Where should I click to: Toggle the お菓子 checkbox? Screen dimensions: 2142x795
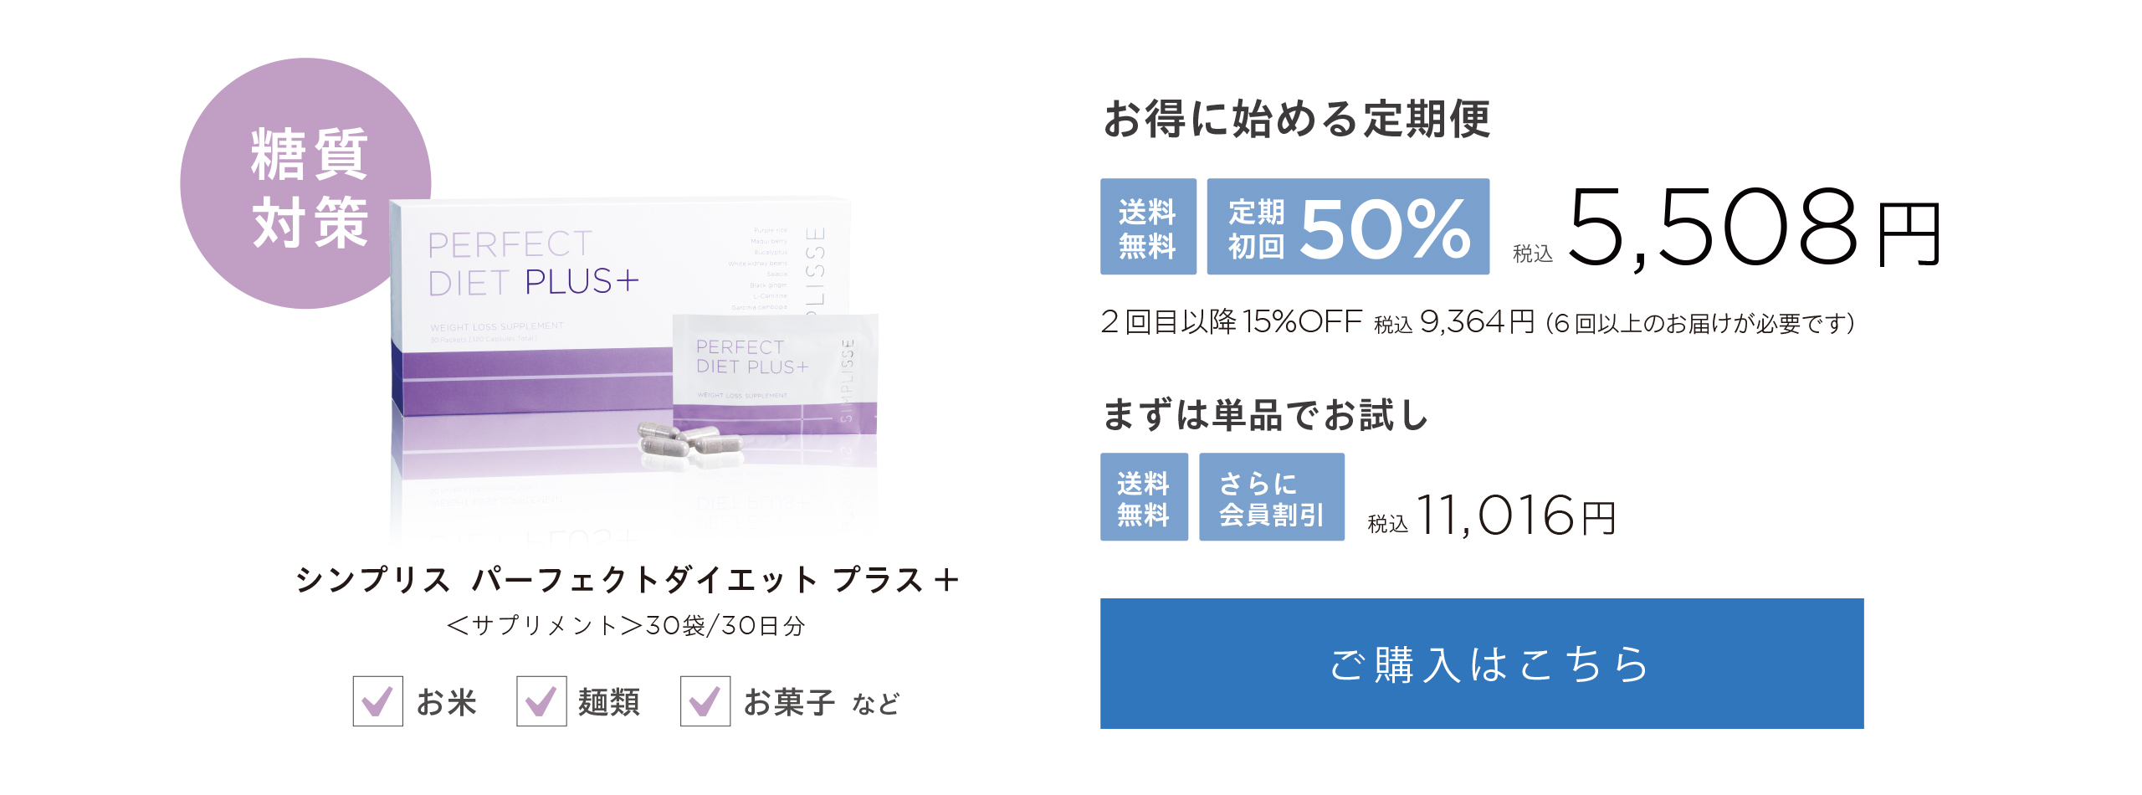[705, 701]
